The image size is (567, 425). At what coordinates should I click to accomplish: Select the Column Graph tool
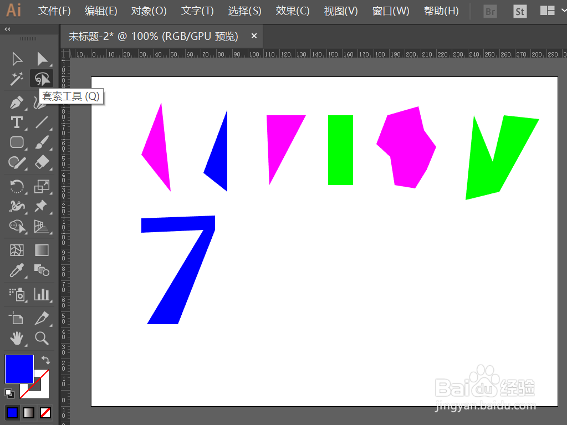pyautogui.click(x=42, y=295)
